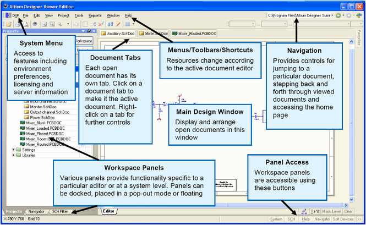Click the highlight pencil icon in toolbar

point(118,24)
